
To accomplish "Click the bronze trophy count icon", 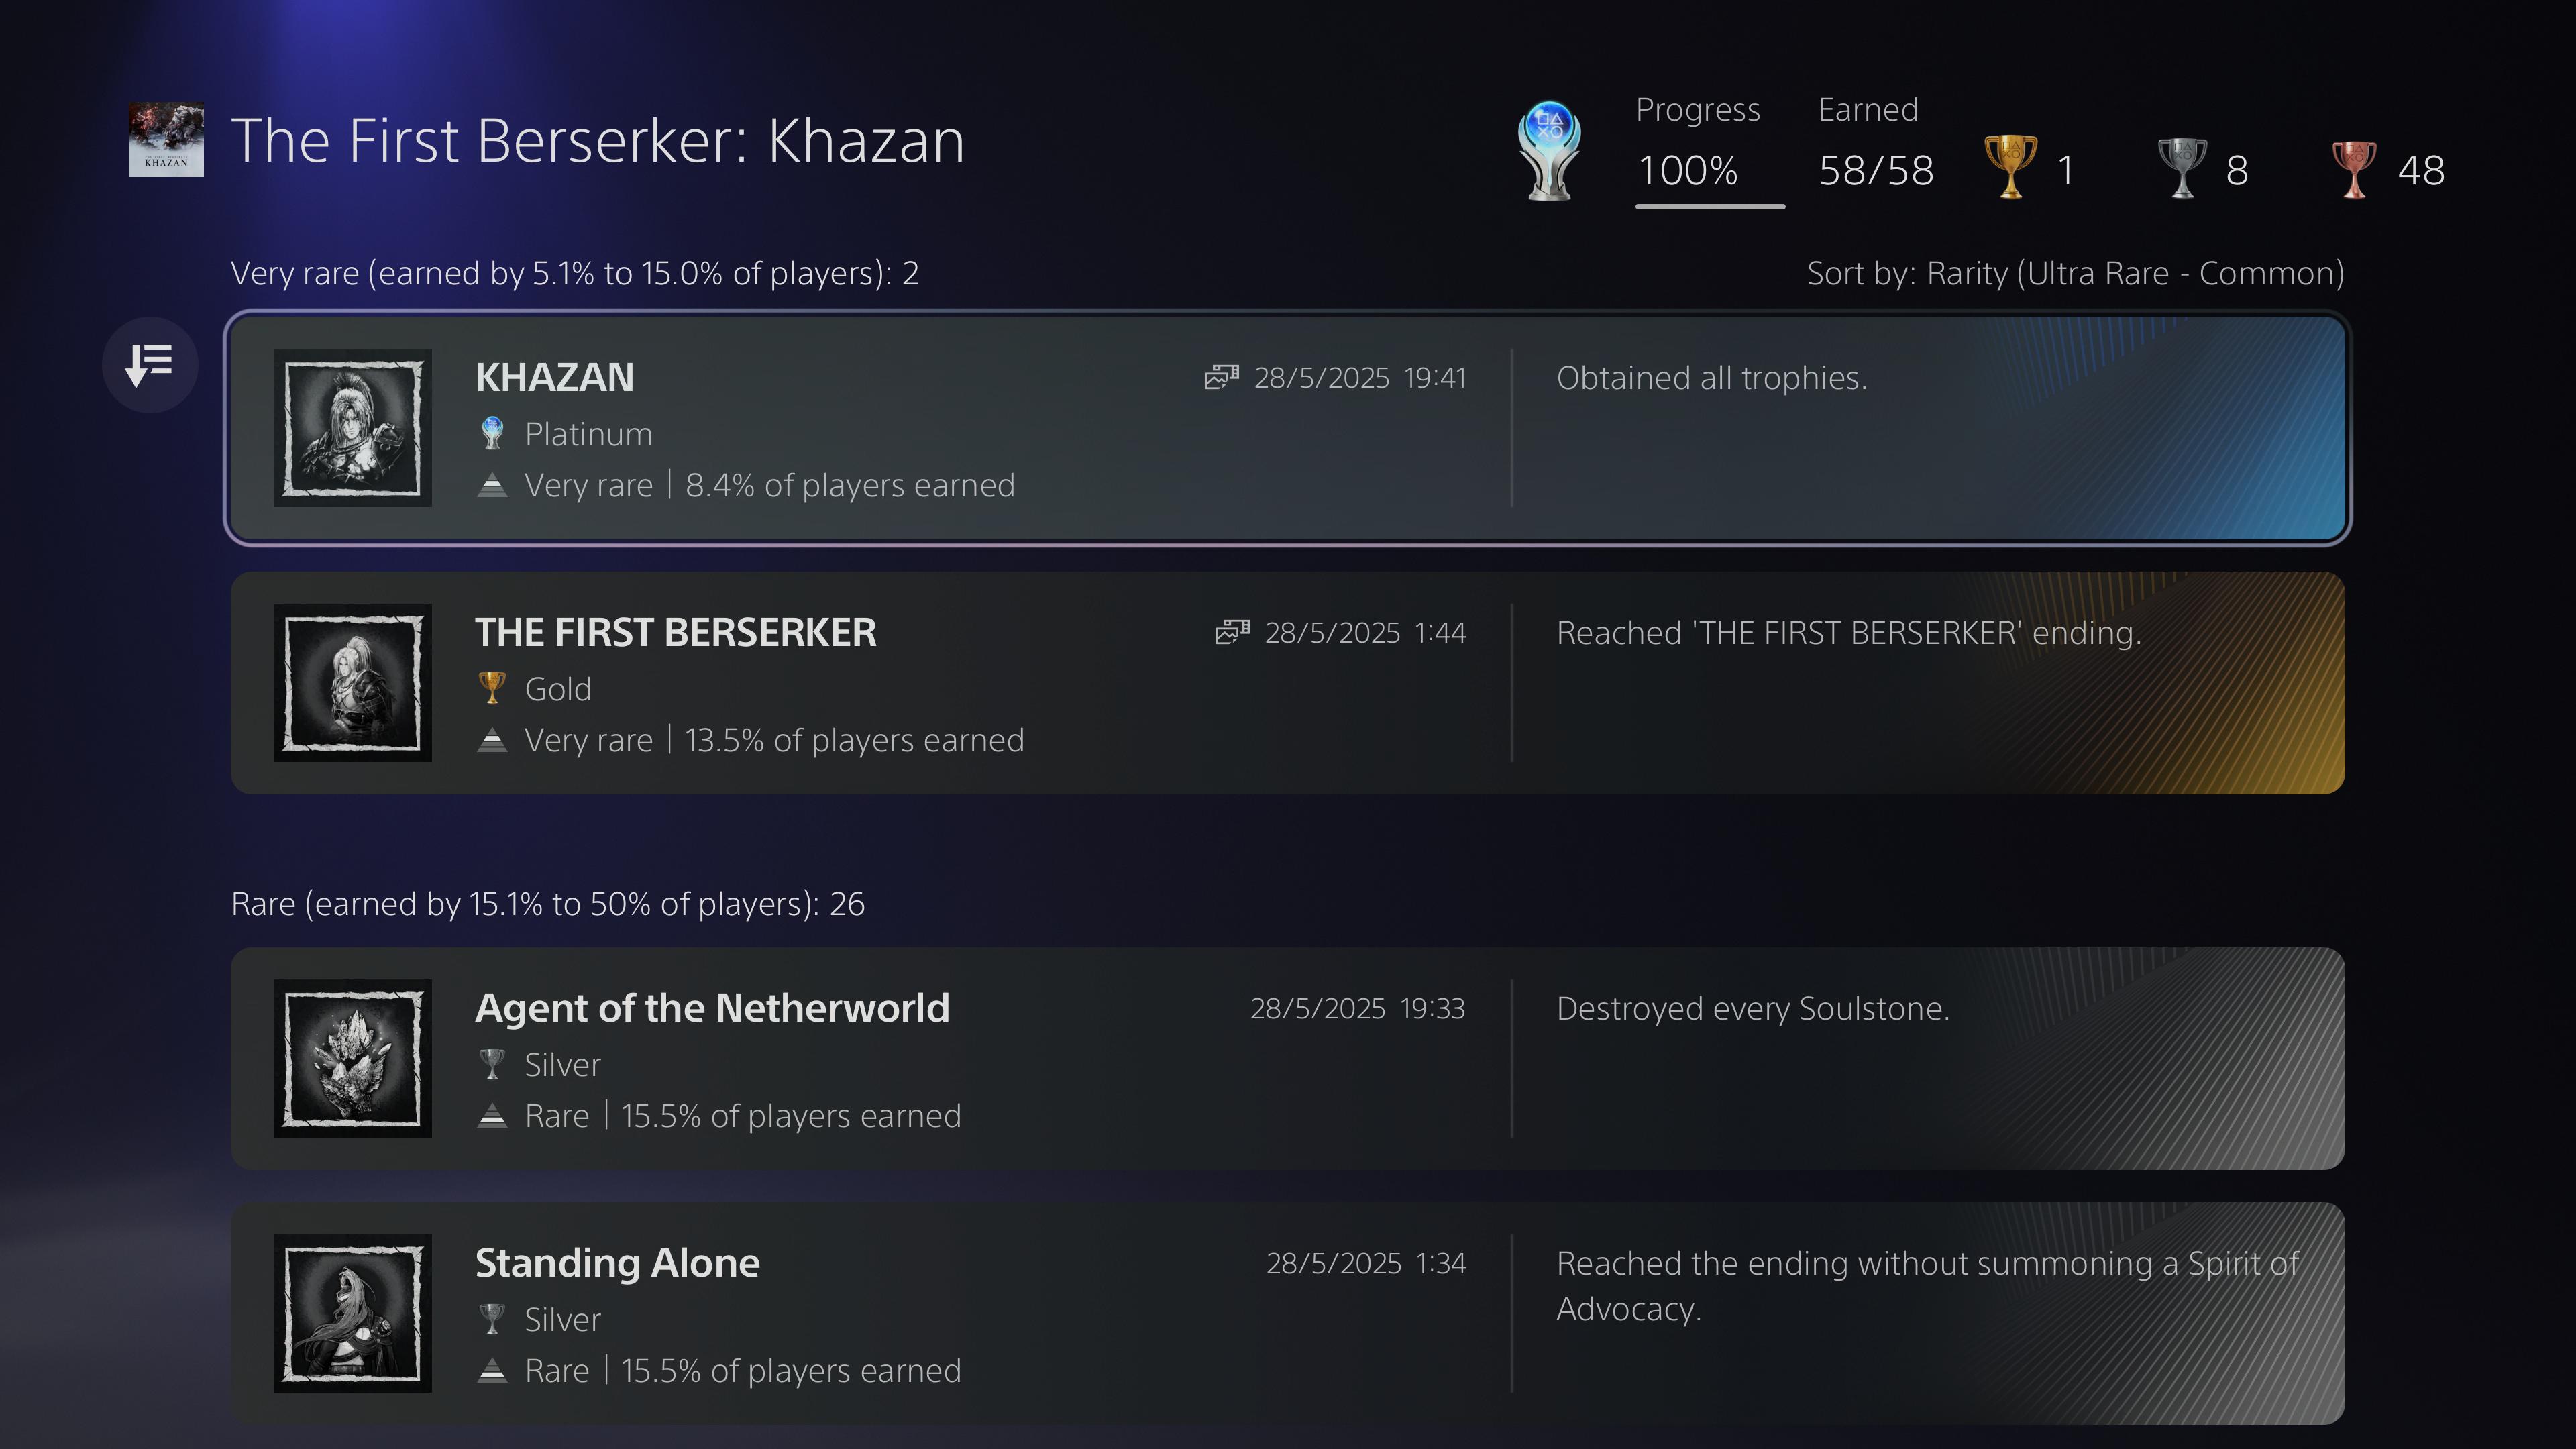I will coord(2354,168).
